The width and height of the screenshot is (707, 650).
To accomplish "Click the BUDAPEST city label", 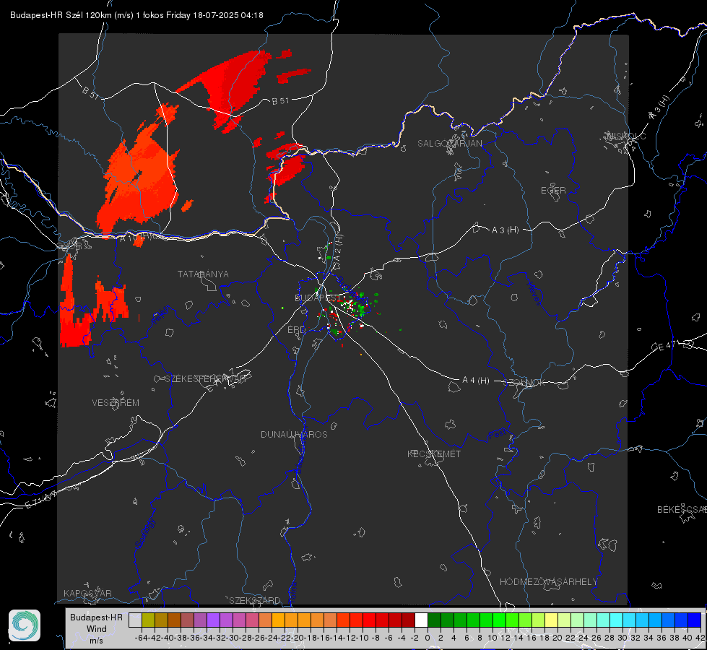I will (x=318, y=298).
